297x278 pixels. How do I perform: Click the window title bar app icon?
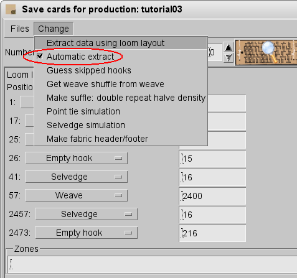click(11, 9)
